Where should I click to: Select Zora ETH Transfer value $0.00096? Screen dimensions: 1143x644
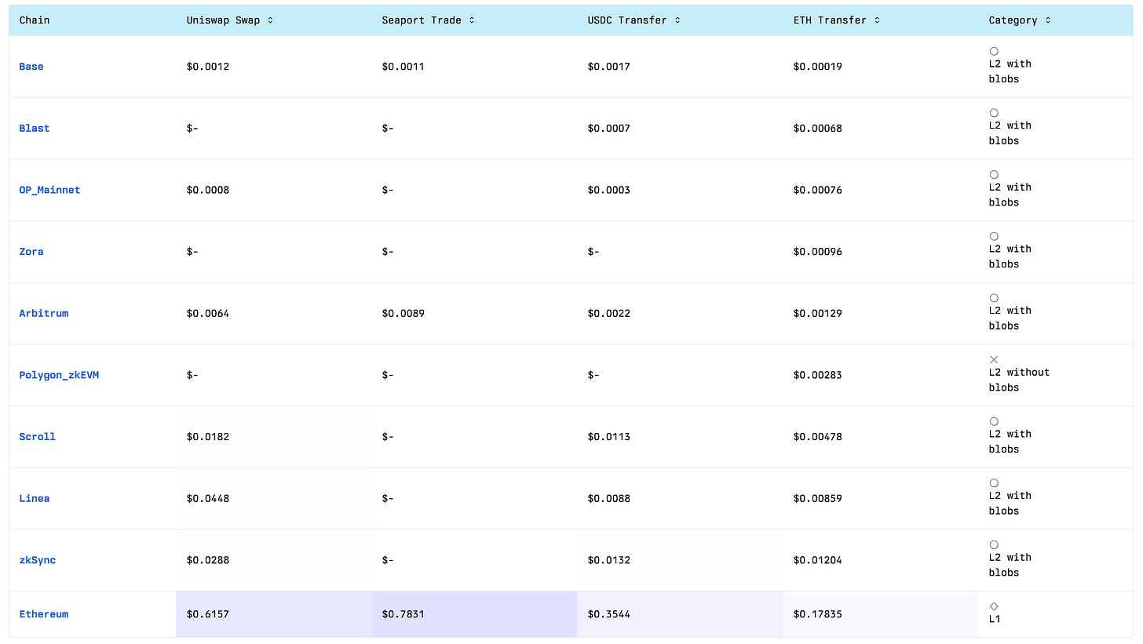tap(818, 252)
